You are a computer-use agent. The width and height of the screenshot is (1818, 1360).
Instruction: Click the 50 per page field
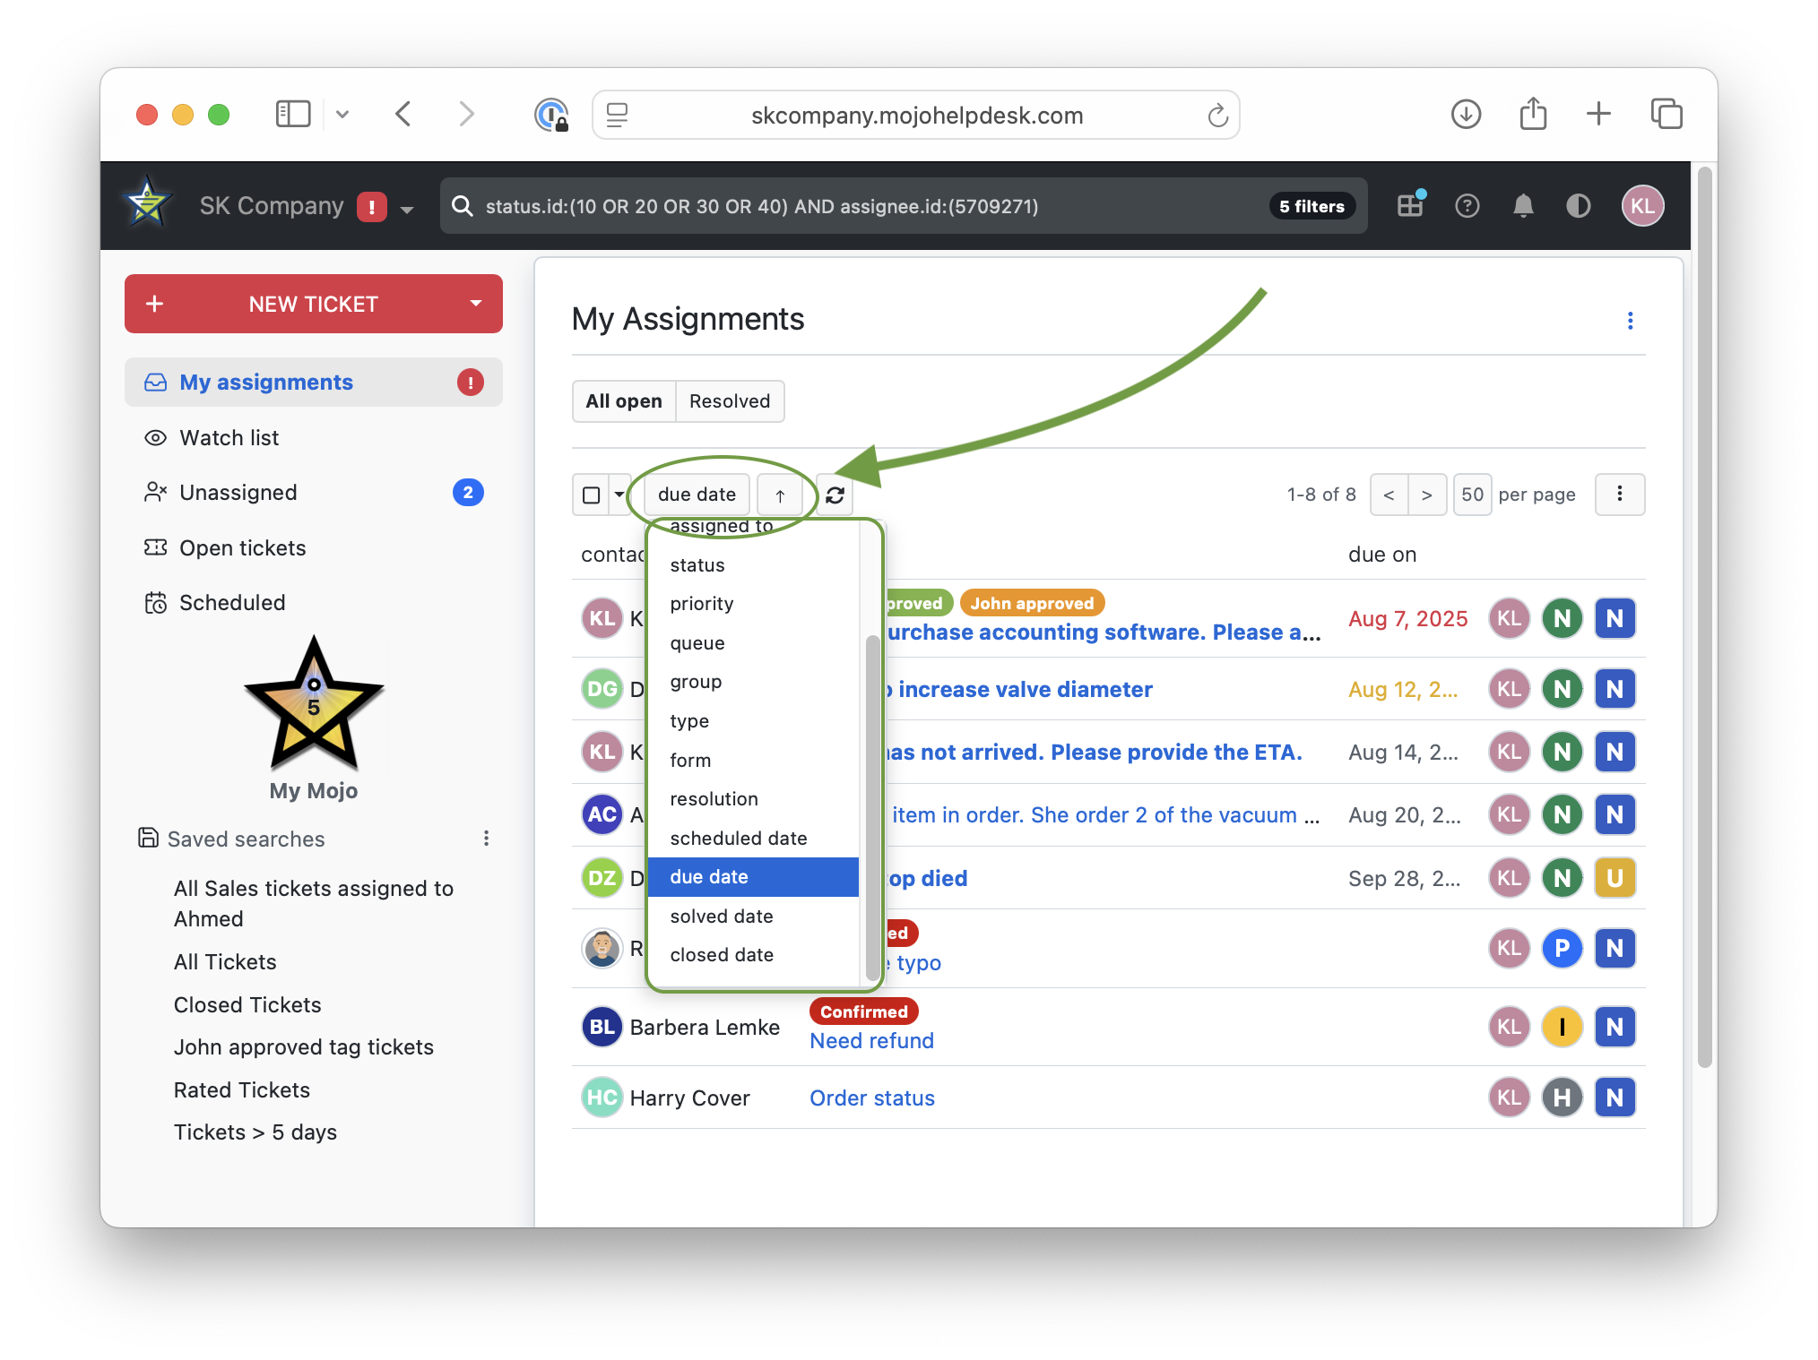tap(1472, 495)
